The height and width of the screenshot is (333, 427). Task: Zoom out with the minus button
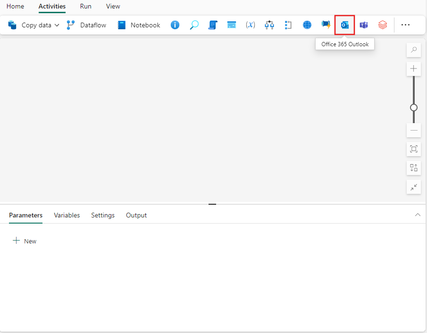[414, 130]
